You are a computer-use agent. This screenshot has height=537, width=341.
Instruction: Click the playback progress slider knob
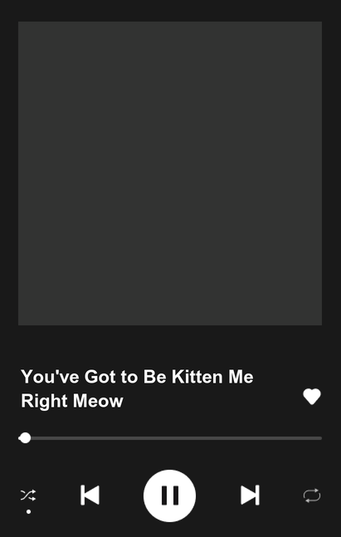pyautogui.click(x=25, y=438)
